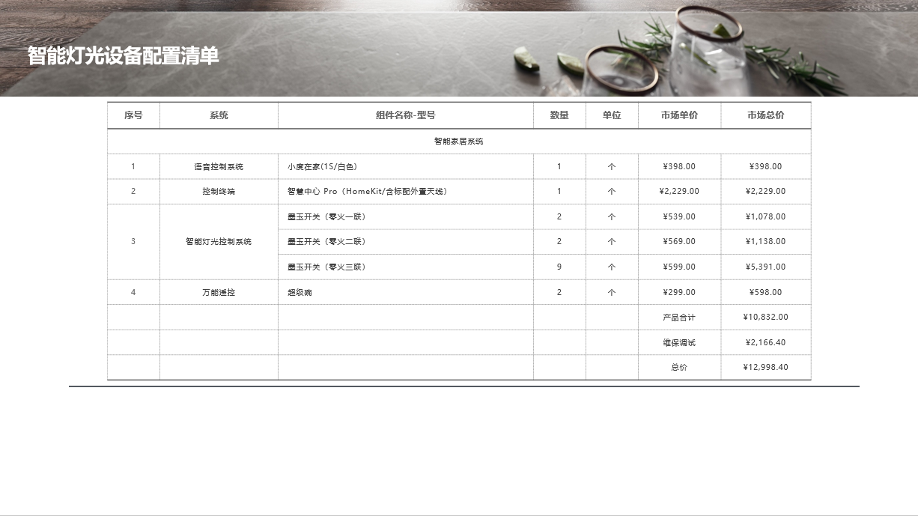Click the 控制终端 cell
The height and width of the screenshot is (516, 918).
pyautogui.click(x=219, y=192)
